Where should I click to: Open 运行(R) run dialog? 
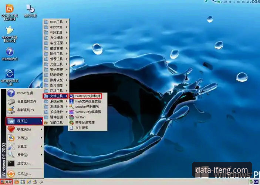(x=24, y=163)
